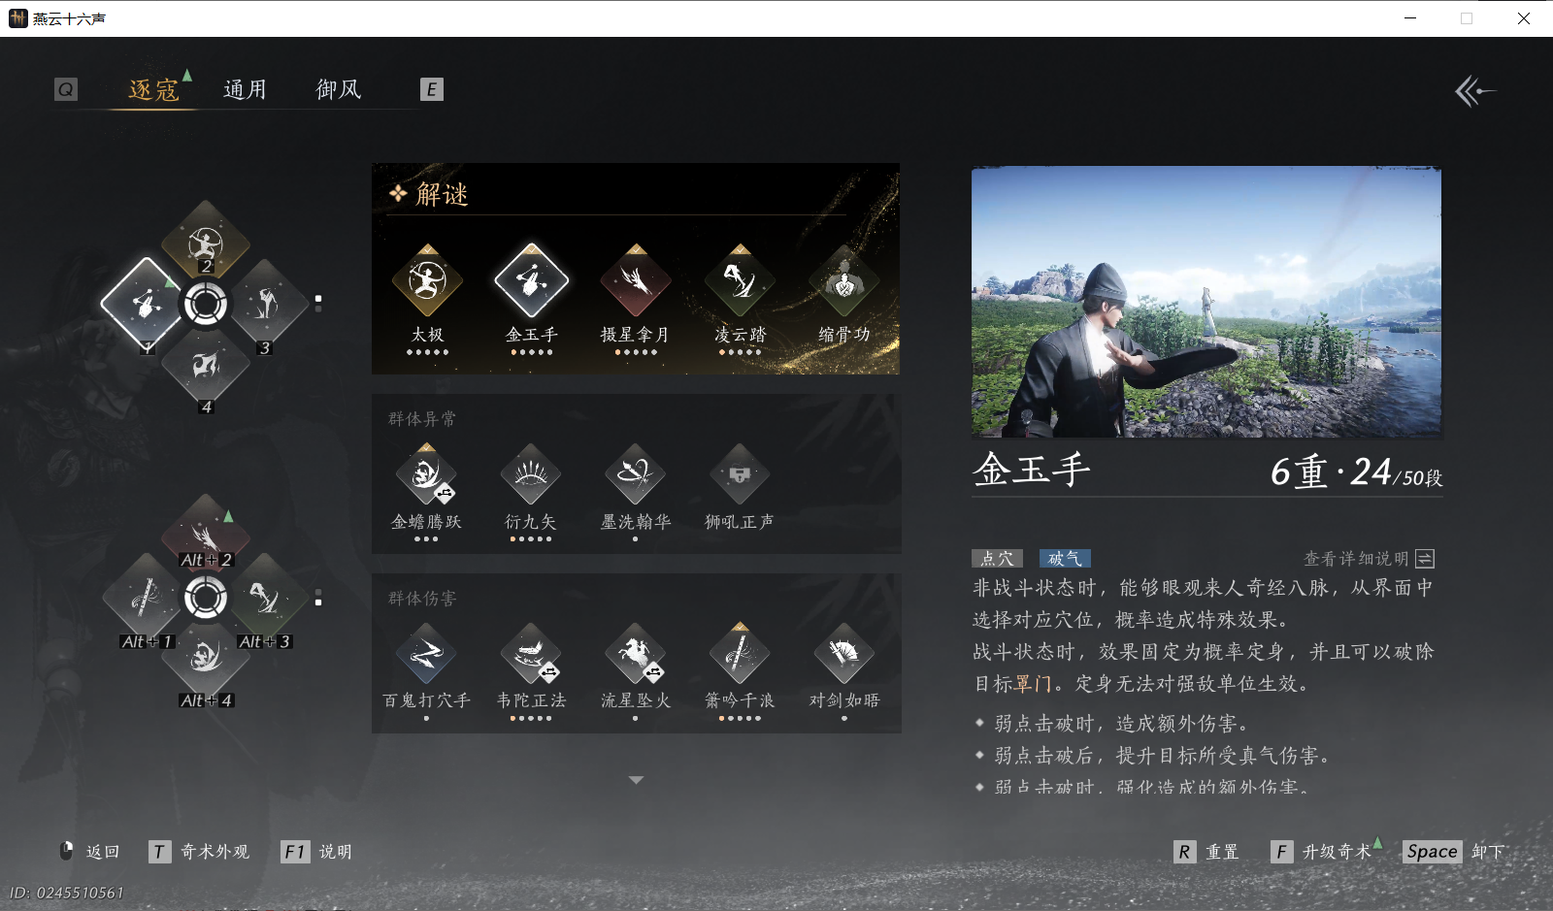
Task: Pick the 凌云踏 skill icon
Action: click(740, 281)
